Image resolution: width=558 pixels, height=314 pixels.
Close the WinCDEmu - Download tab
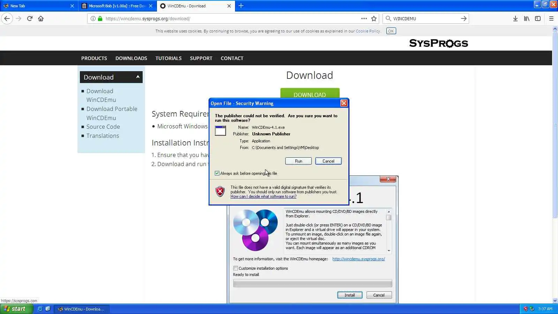[229, 6]
